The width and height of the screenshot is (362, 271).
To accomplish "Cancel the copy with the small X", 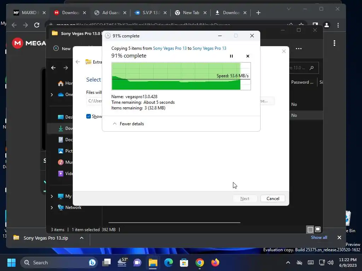I will pyautogui.click(x=248, y=56).
